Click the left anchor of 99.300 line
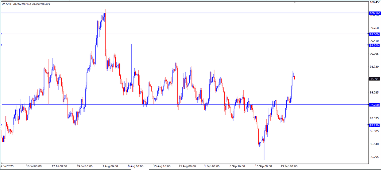This screenshot has width=381, height=170. click(x=2, y=45)
